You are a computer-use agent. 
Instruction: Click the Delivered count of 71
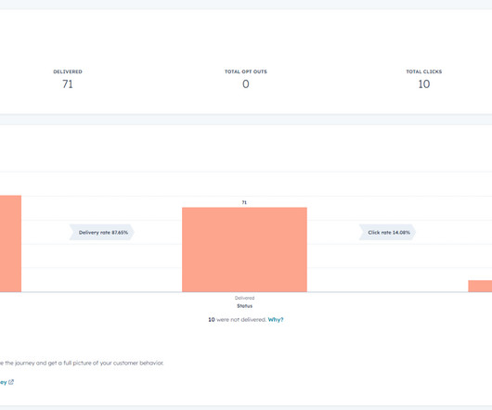[68, 84]
